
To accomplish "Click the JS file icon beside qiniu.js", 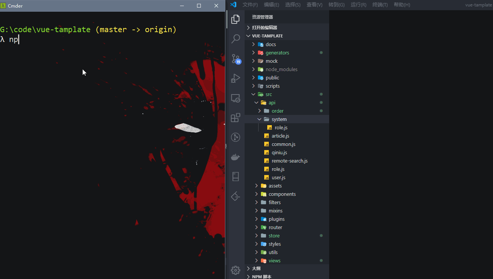I will pyautogui.click(x=267, y=153).
